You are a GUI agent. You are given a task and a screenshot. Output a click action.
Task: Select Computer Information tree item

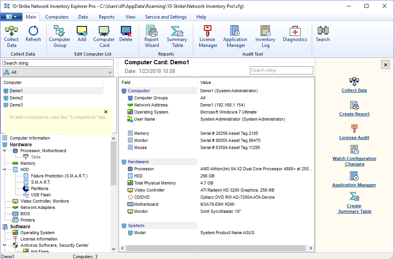[30, 138]
